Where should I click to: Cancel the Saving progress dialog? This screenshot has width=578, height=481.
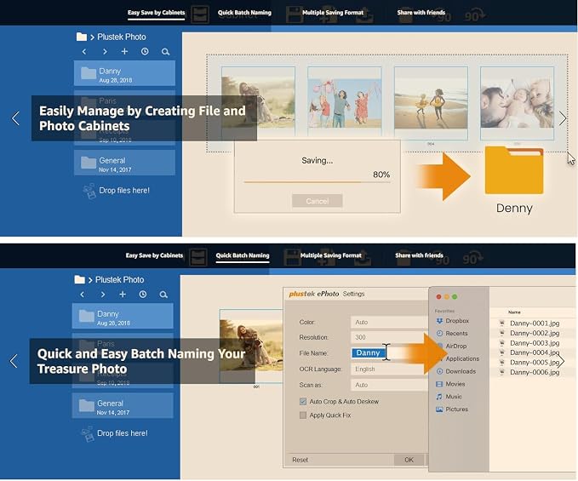pos(317,201)
